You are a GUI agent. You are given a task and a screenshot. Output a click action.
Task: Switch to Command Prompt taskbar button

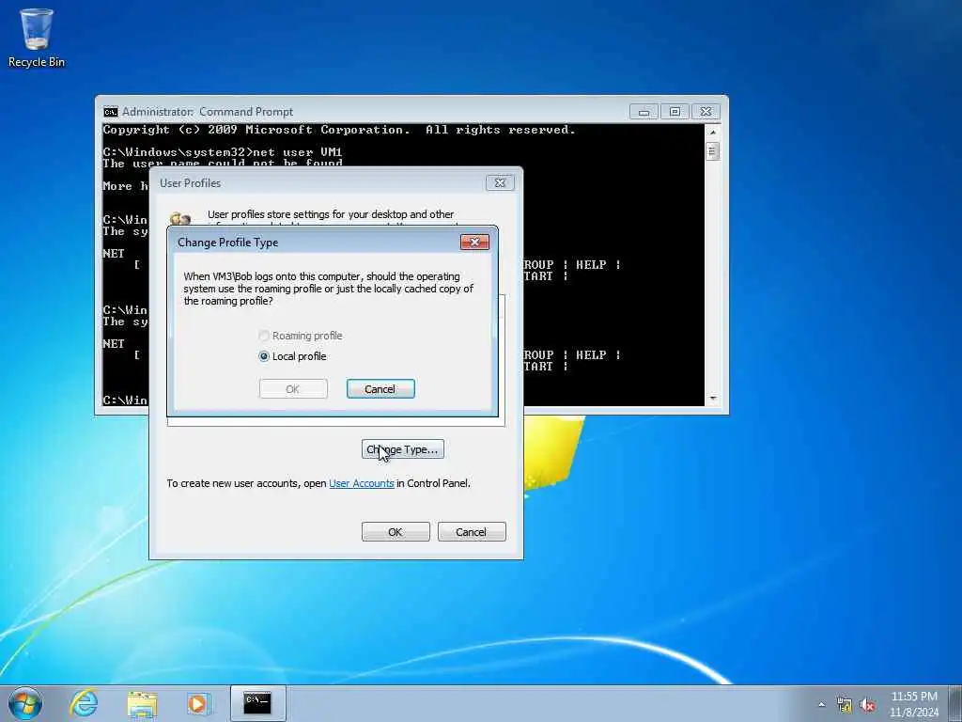[x=257, y=703]
